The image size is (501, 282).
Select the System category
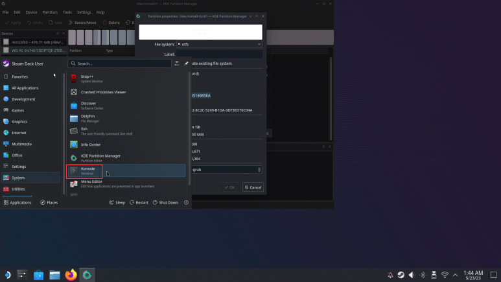coord(30,178)
